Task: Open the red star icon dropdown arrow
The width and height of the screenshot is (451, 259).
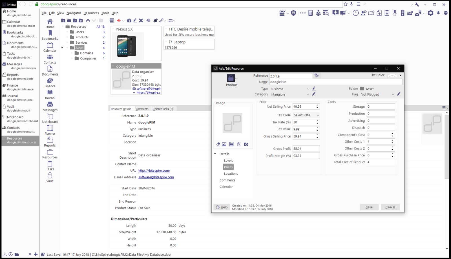Action: click(123, 21)
